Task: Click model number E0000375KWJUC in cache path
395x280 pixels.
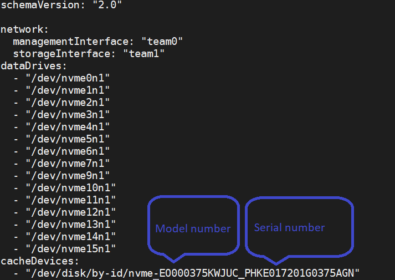Action: pyautogui.click(x=198, y=272)
